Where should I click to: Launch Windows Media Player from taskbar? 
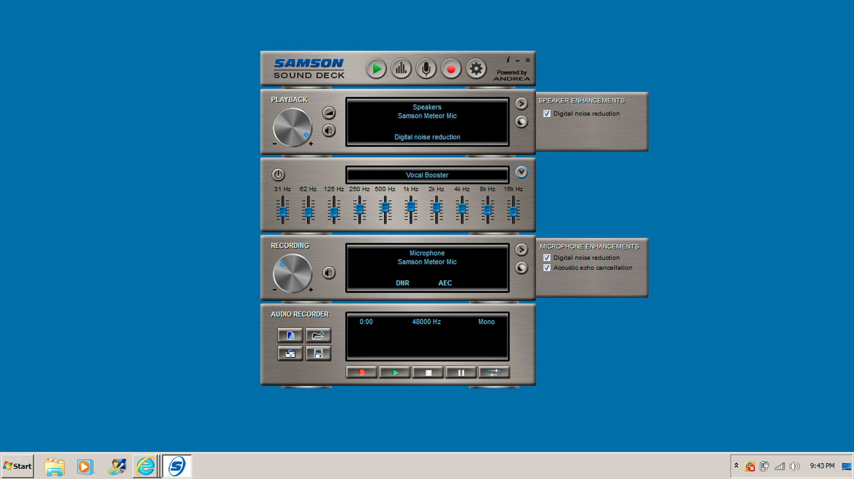click(85, 467)
